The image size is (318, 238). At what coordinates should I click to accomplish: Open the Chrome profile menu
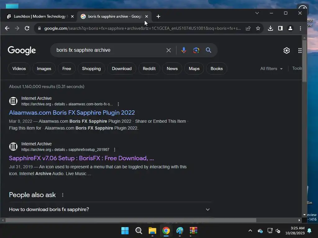click(x=290, y=28)
